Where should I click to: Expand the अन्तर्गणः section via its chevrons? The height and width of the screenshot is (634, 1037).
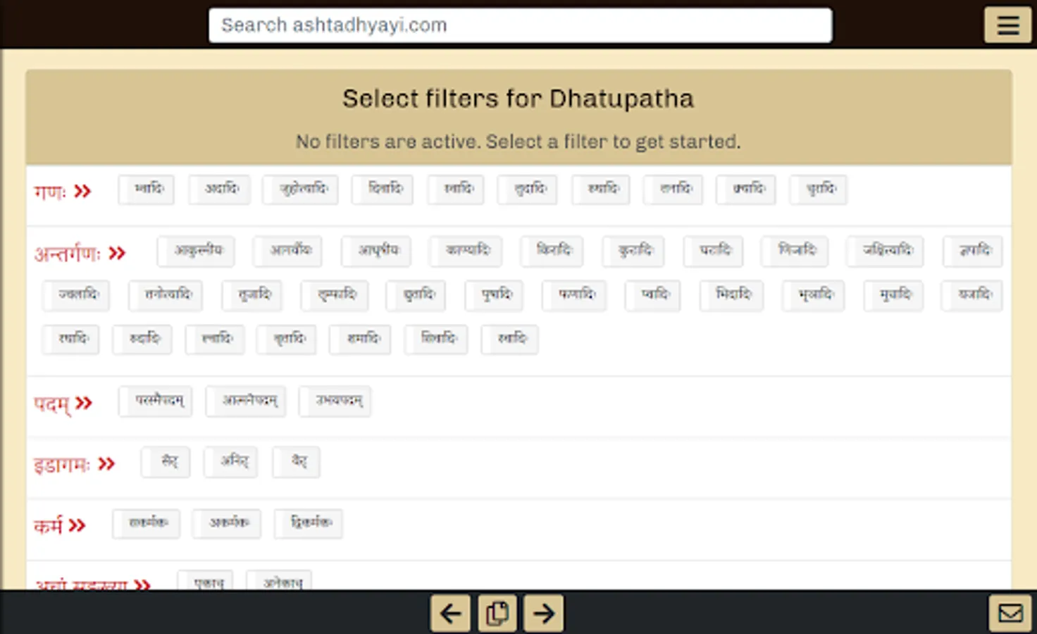tap(118, 253)
